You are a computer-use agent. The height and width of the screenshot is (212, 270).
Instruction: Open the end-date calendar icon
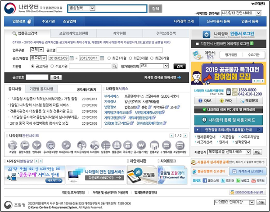pyautogui.click(x=102, y=58)
